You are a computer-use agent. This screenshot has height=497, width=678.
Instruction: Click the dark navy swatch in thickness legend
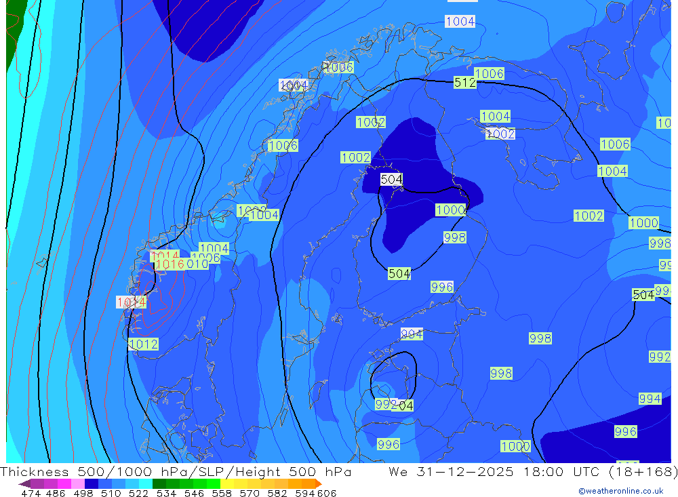[92, 483]
